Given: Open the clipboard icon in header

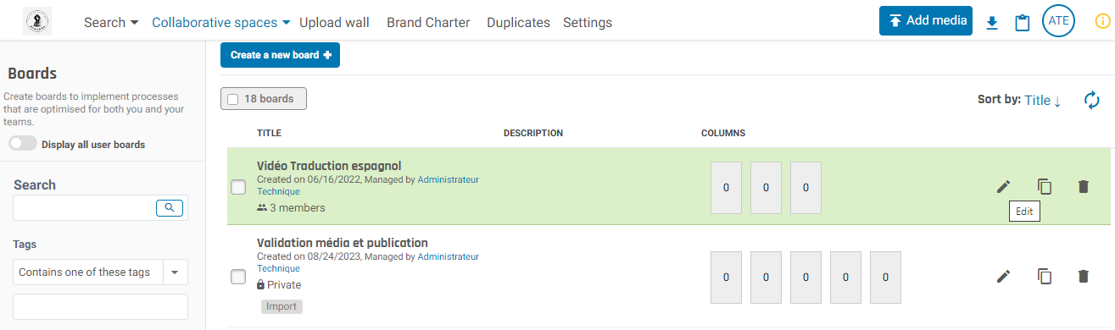Looking at the screenshot, I should click(1023, 22).
